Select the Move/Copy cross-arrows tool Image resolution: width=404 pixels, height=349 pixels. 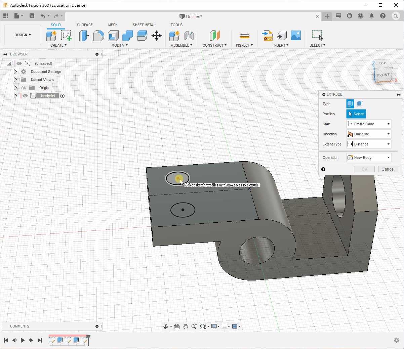(x=157, y=36)
